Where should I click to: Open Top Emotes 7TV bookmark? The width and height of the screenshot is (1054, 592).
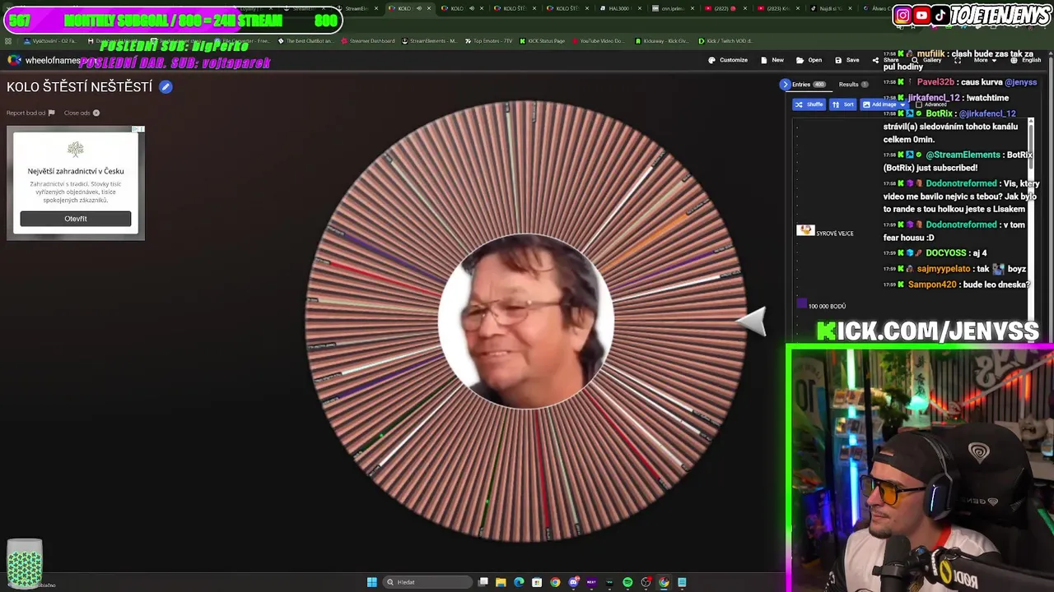(488, 40)
